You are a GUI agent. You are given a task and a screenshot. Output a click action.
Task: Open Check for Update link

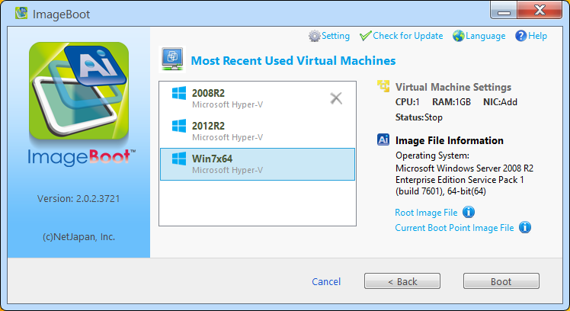(x=408, y=36)
